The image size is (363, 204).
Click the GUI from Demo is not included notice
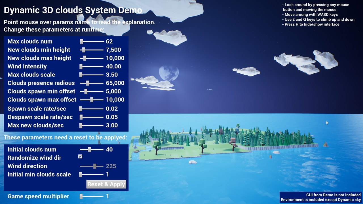tap(334, 195)
